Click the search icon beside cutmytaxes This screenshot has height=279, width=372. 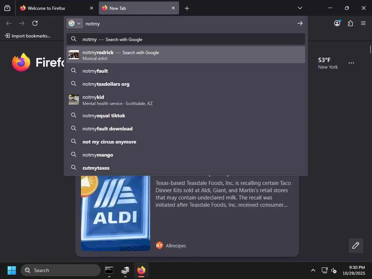click(x=73, y=167)
